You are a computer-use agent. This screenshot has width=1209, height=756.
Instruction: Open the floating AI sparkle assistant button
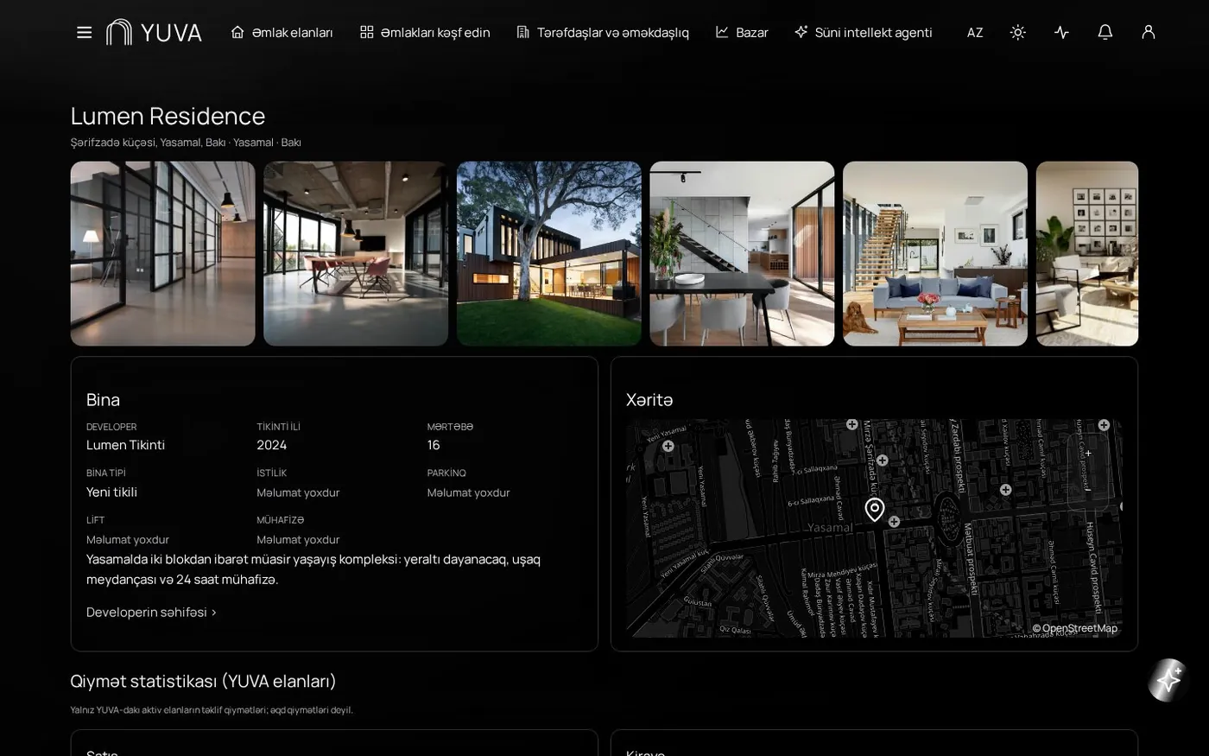[x=1168, y=680]
